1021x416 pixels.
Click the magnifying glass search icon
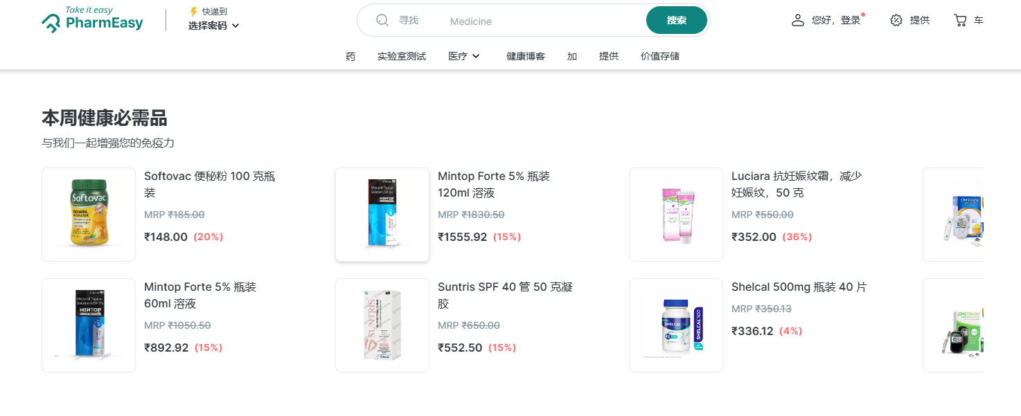[x=382, y=21]
